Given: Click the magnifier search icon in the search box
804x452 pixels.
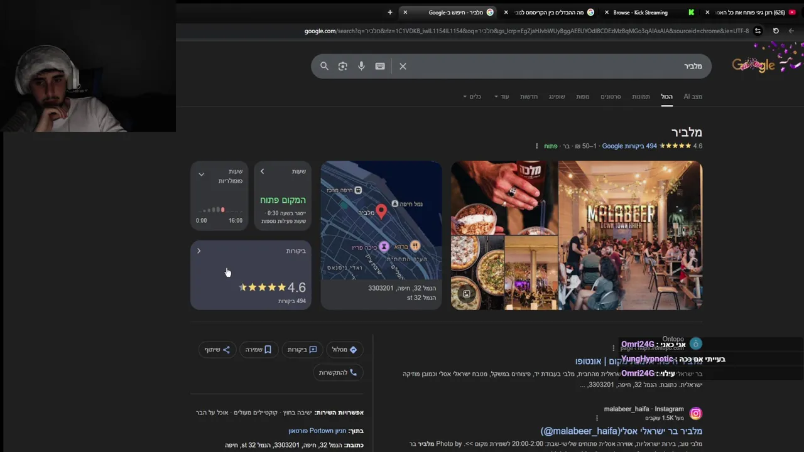Looking at the screenshot, I should pos(324,66).
